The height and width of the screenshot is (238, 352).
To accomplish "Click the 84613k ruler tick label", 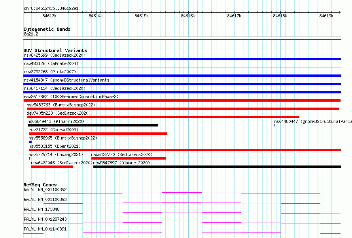I will click(x=49, y=16).
